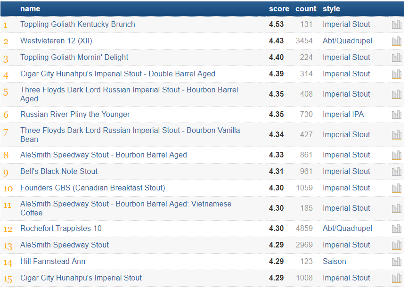Click Imperial Stout style in Black Note row
The image size is (408, 288).
coord(346,172)
